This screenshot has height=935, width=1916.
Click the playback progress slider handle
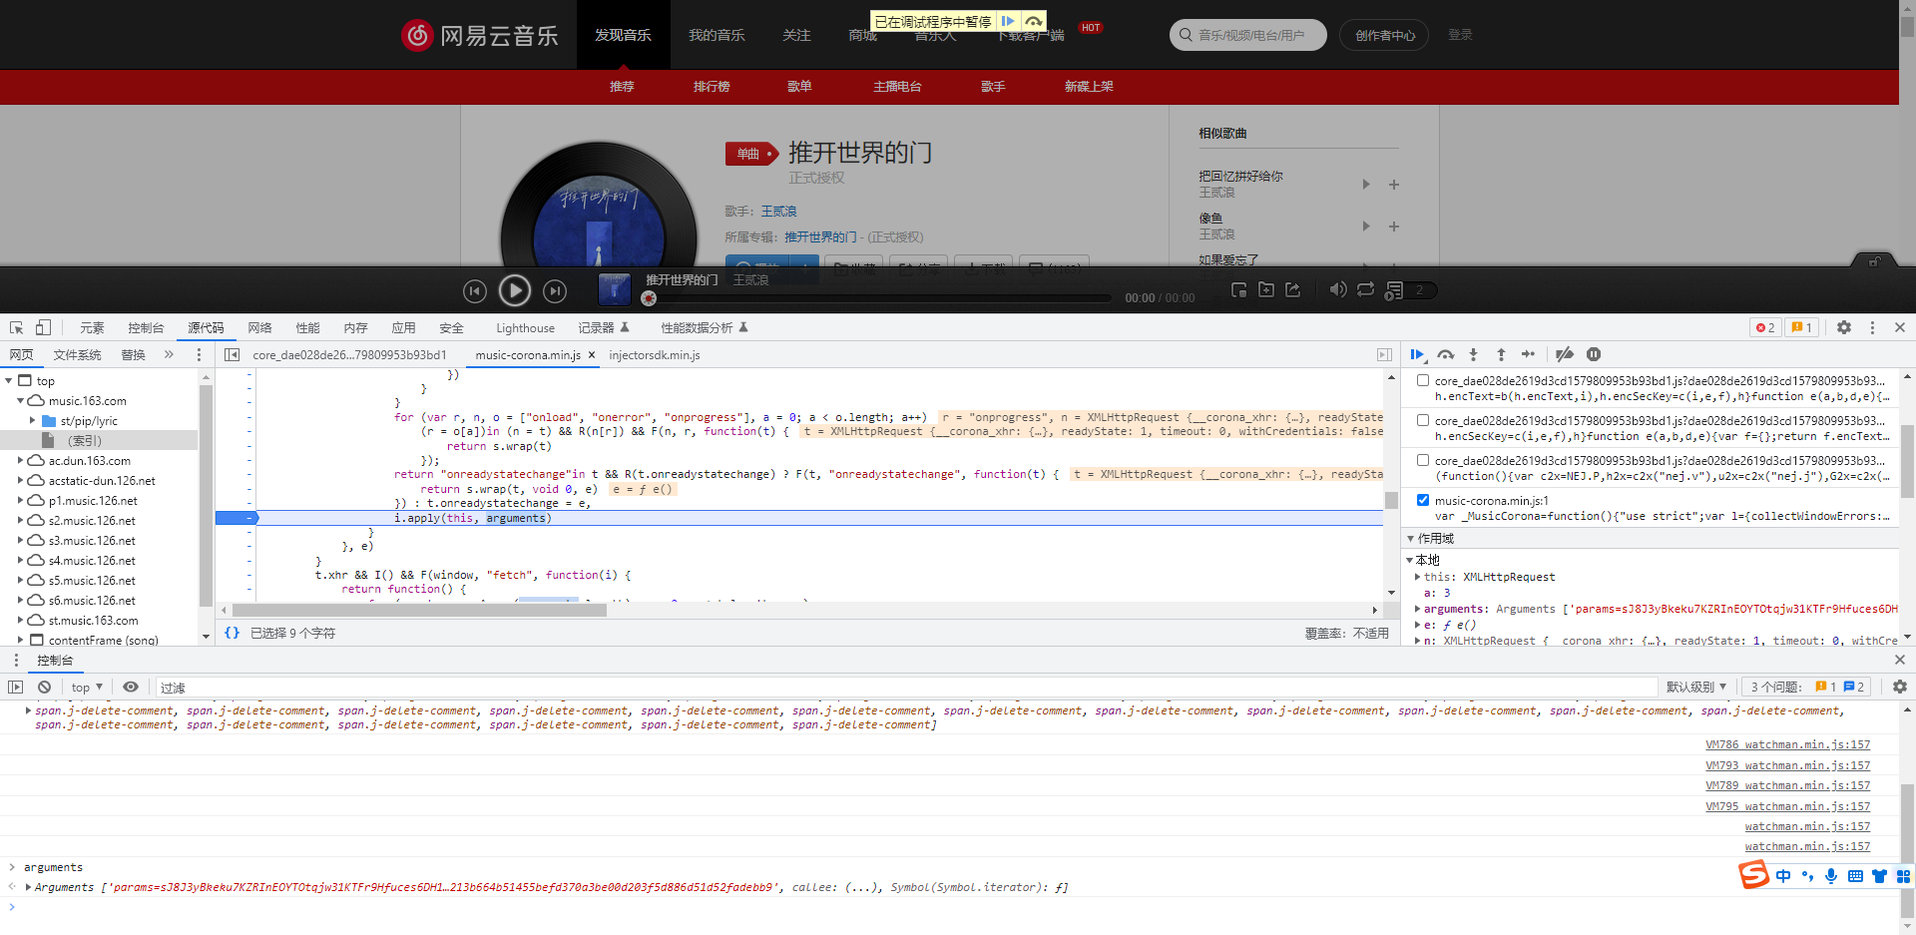tap(649, 297)
